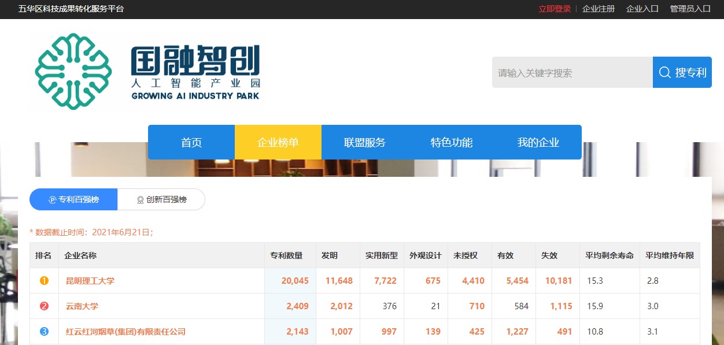Click the rank 1 orange badge
Screen dimensions: 724x345
point(44,281)
